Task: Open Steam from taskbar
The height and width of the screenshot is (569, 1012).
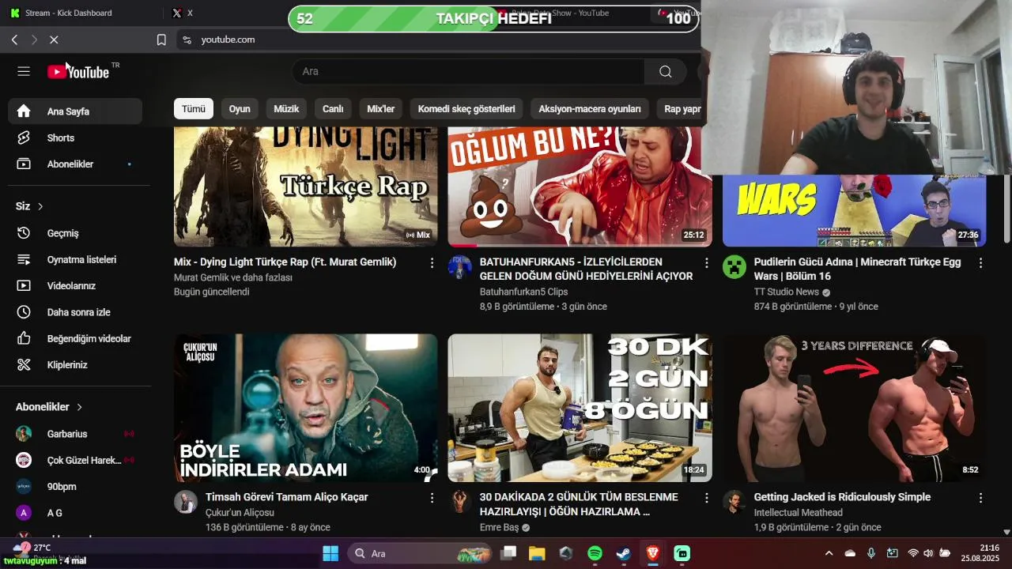Action: point(624,553)
